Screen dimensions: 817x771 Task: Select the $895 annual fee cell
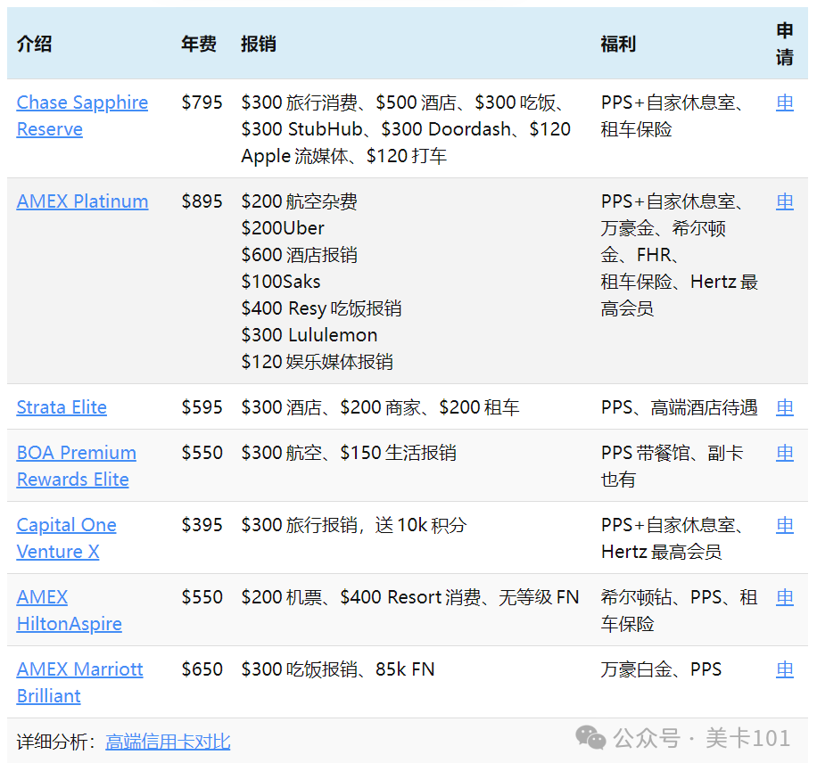[202, 201]
